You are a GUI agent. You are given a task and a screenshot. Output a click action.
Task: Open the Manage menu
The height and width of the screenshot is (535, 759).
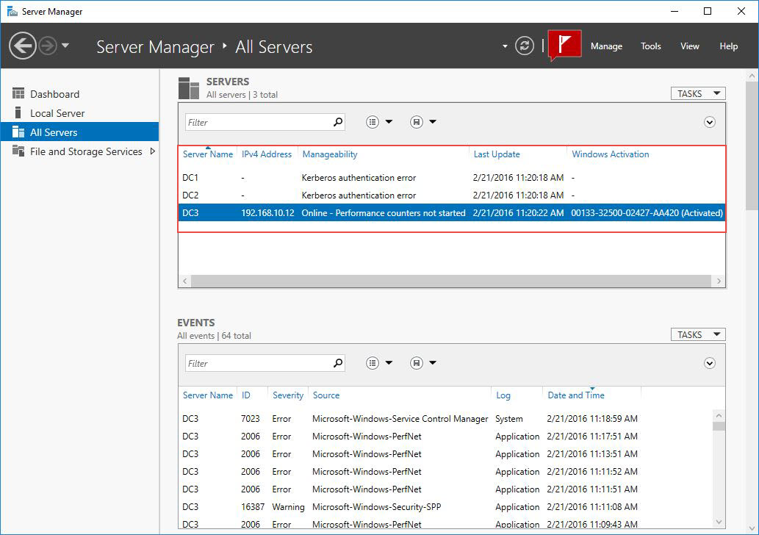606,46
